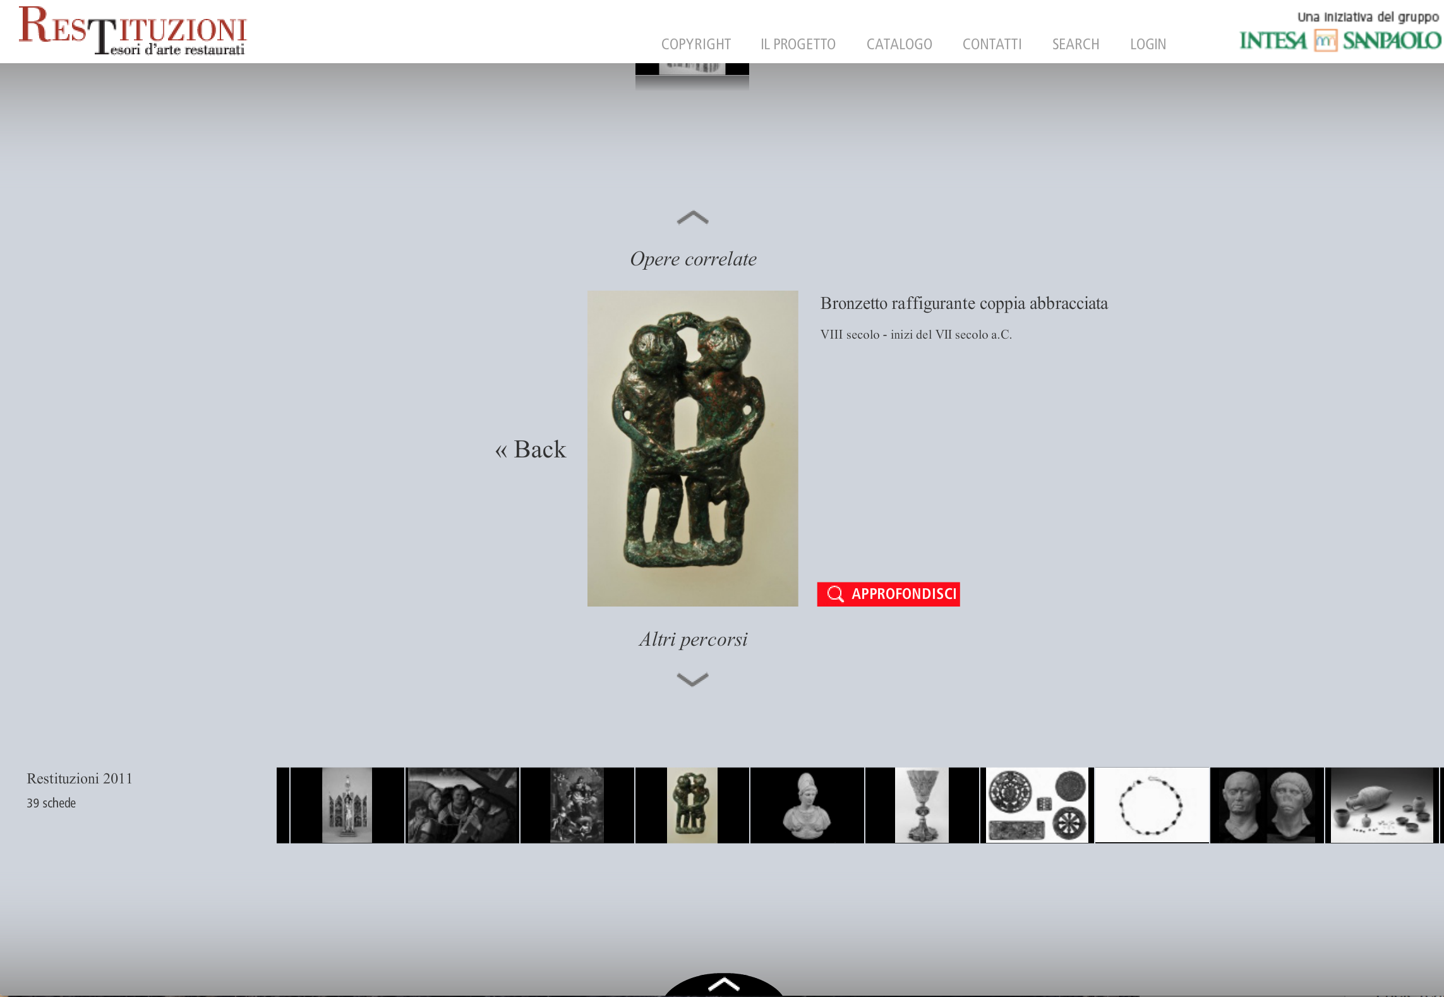The height and width of the screenshot is (997, 1444).
Task: Open the Intesa Sanpaolo logo link
Action: [1339, 40]
